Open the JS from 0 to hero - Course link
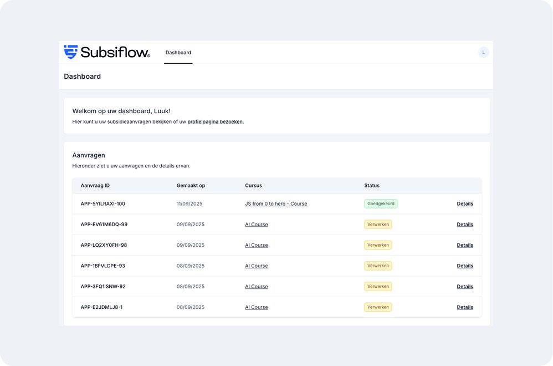553x366 pixels. pos(276,204)
